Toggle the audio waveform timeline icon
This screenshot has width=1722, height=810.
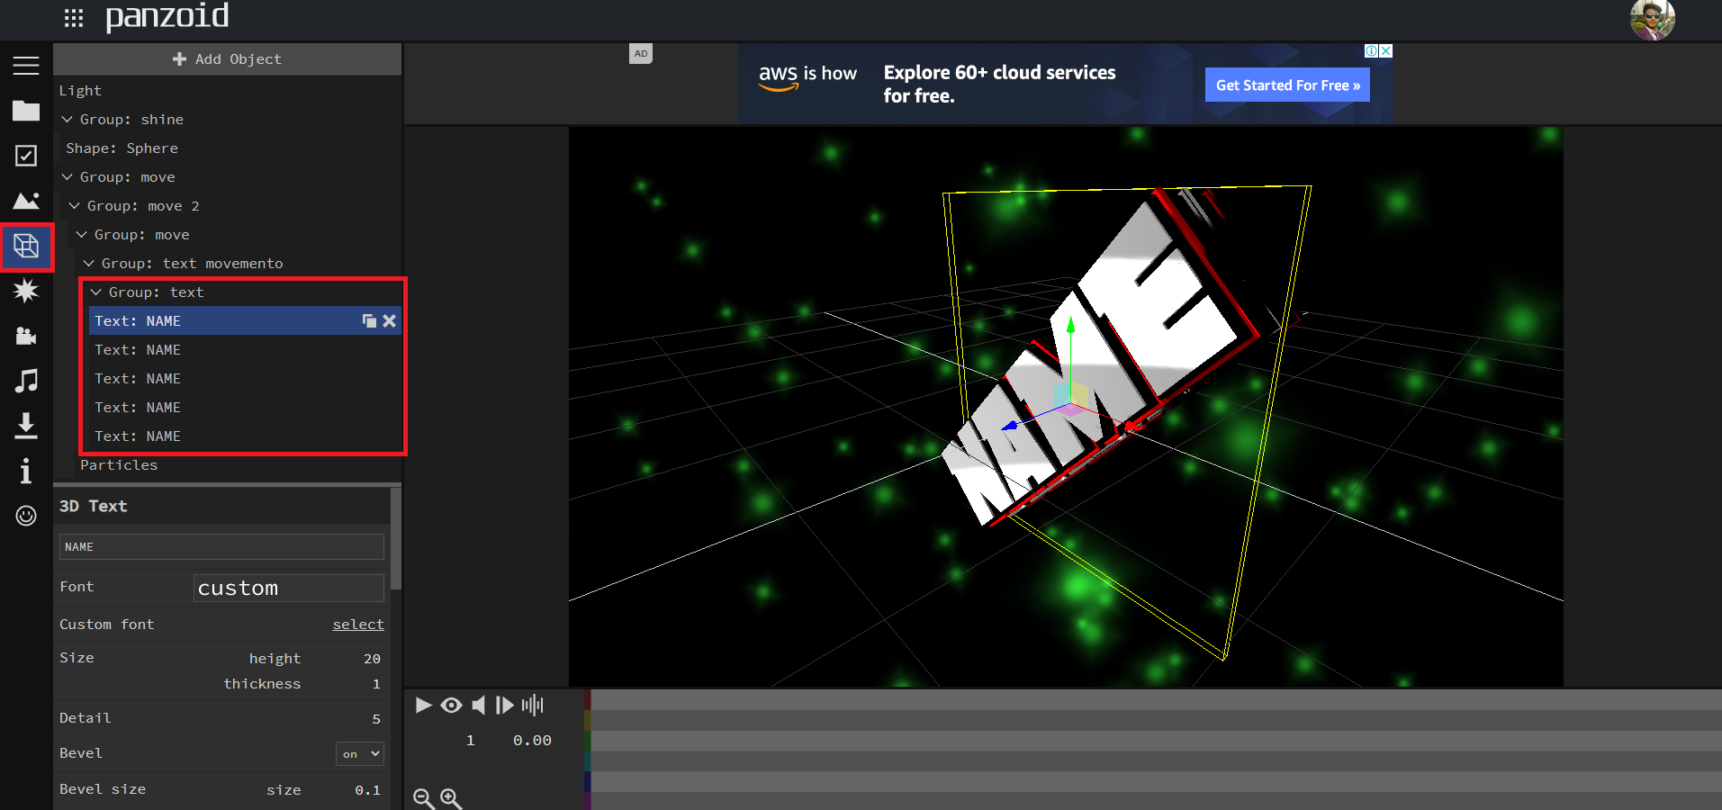point(532,705)
